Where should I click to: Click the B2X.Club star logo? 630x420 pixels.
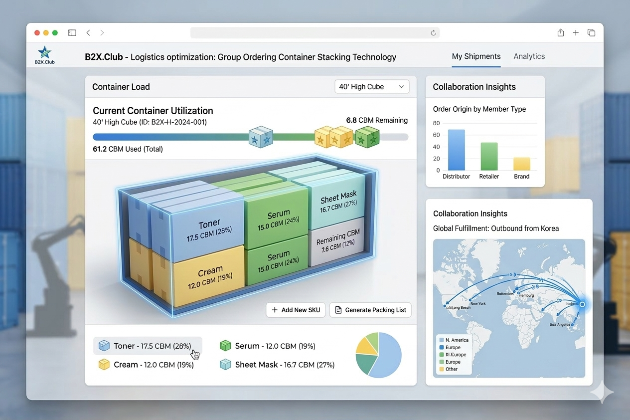tap(44, 53)
